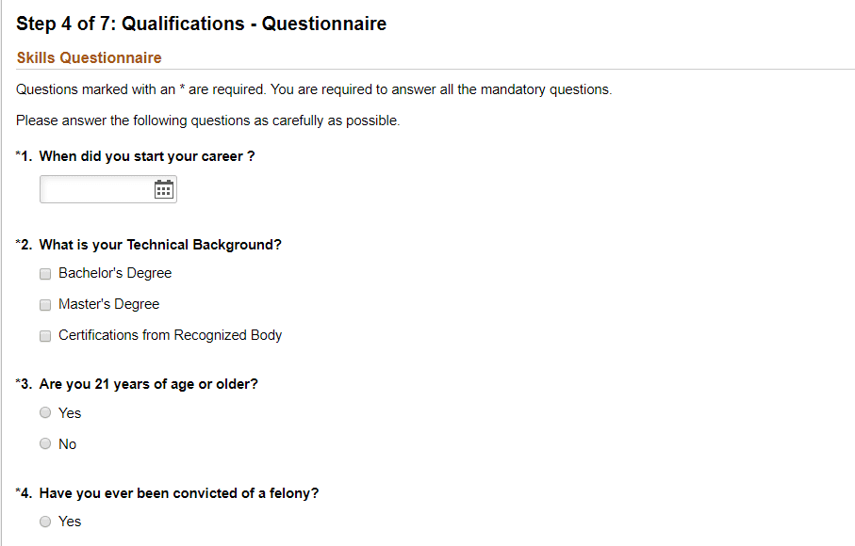Click the "Yes" label under question 4
The width and height of the screenshot is (855, 546).
coord(70,522)
